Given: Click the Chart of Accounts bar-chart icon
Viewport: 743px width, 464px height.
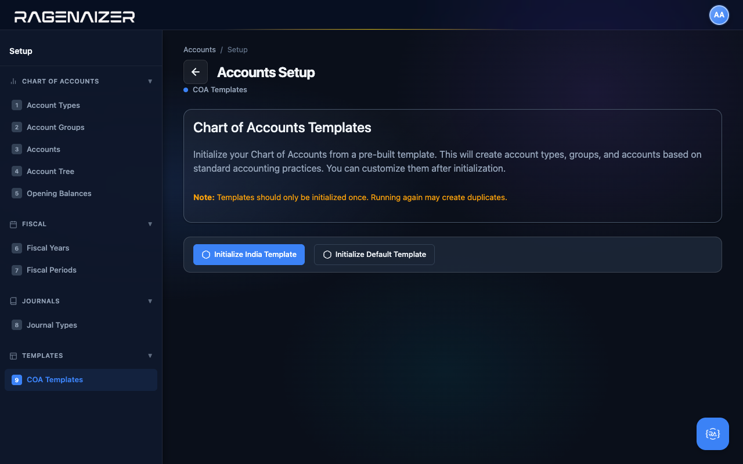Looking at the screenshot, I should (13, 81).
